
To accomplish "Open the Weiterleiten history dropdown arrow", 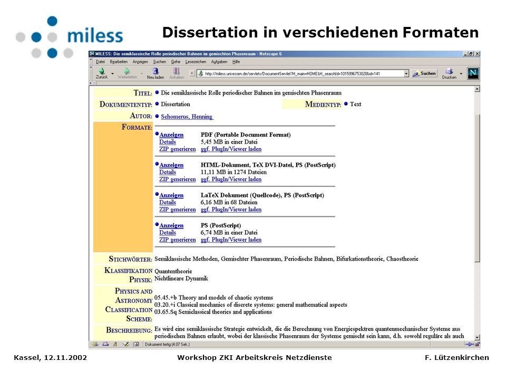I will point(141,74).
